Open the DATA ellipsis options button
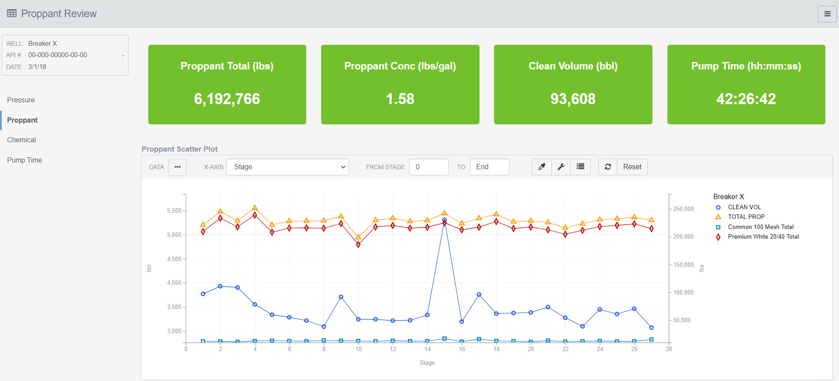The width and height of the screenshot is (839, 381). tap(177, 167)
